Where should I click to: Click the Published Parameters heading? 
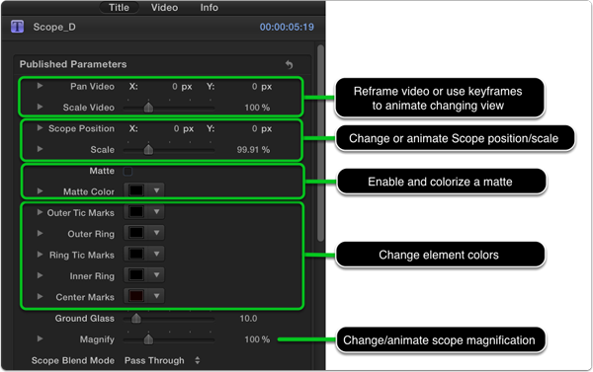tap(73, 64)
